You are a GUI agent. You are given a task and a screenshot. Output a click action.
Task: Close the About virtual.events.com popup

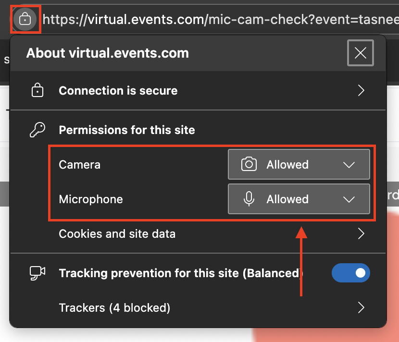(x=360, y=53)
